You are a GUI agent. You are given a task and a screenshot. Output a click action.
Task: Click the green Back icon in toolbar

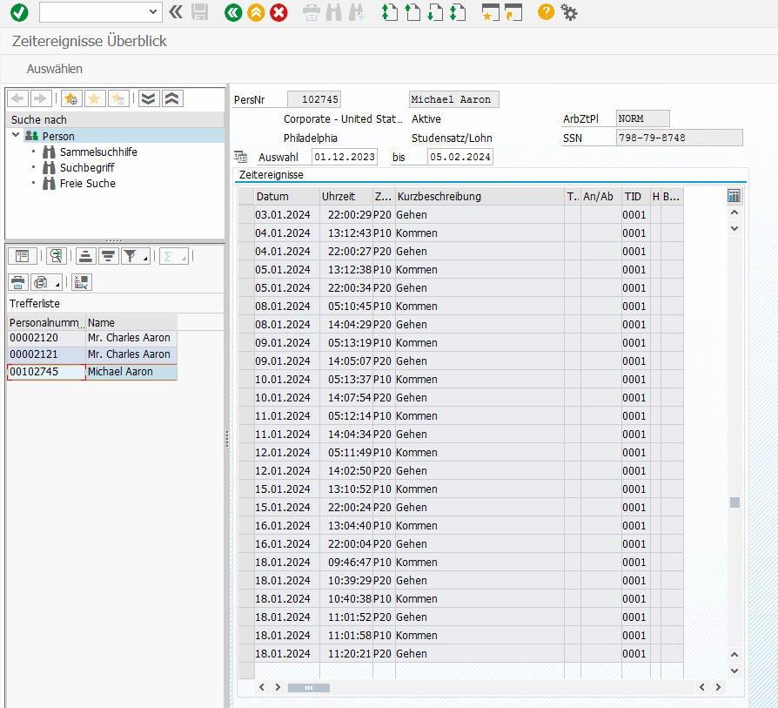232,12
